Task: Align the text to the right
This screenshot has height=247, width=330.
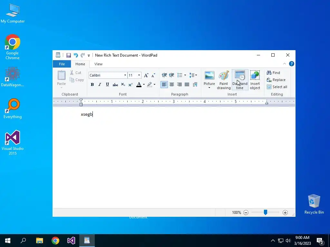Action: [179, 85]
